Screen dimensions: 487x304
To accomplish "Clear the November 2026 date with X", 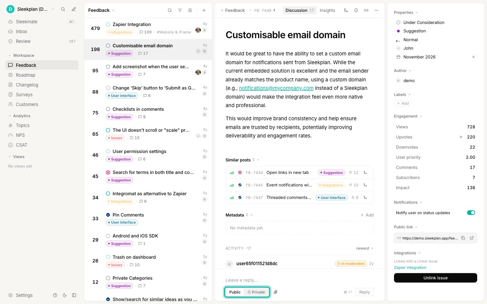I will click(x=473, y=57).
